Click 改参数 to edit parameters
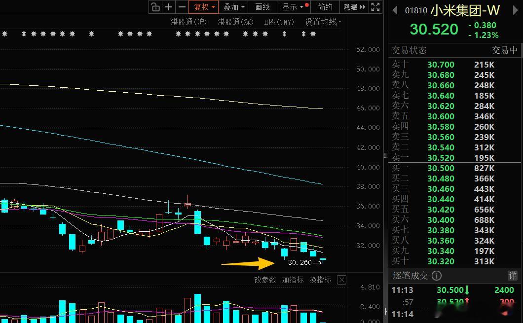This screenshot has width=523, height=323. pos(265,280)
